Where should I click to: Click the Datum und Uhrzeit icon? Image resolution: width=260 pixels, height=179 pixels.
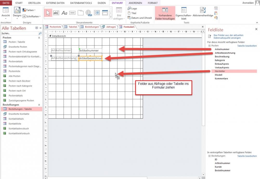(139, 18)
